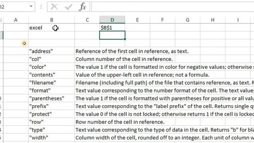Click "Column width of the cell" description
The image size is (254, 143).
(x=165, y=138)
